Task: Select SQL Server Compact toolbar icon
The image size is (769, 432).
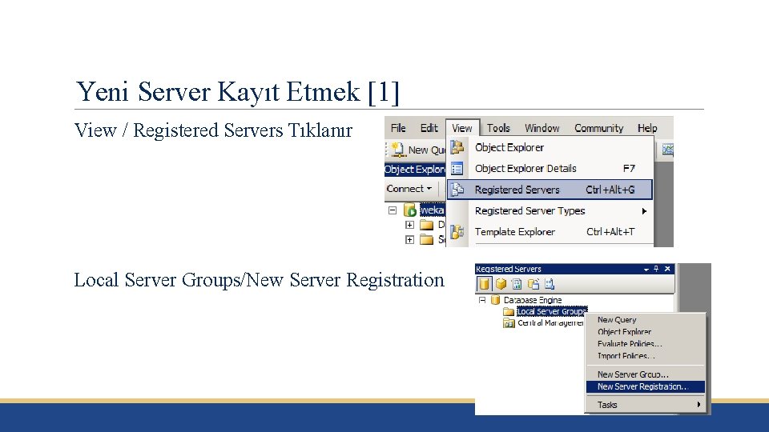Action: [533, 283]
